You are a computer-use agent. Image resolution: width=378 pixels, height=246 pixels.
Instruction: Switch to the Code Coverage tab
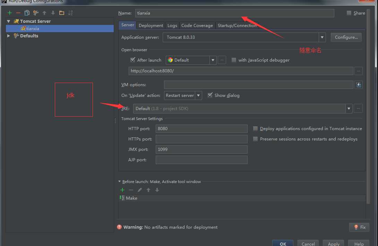pyautogui.click(x=197, y=25)
